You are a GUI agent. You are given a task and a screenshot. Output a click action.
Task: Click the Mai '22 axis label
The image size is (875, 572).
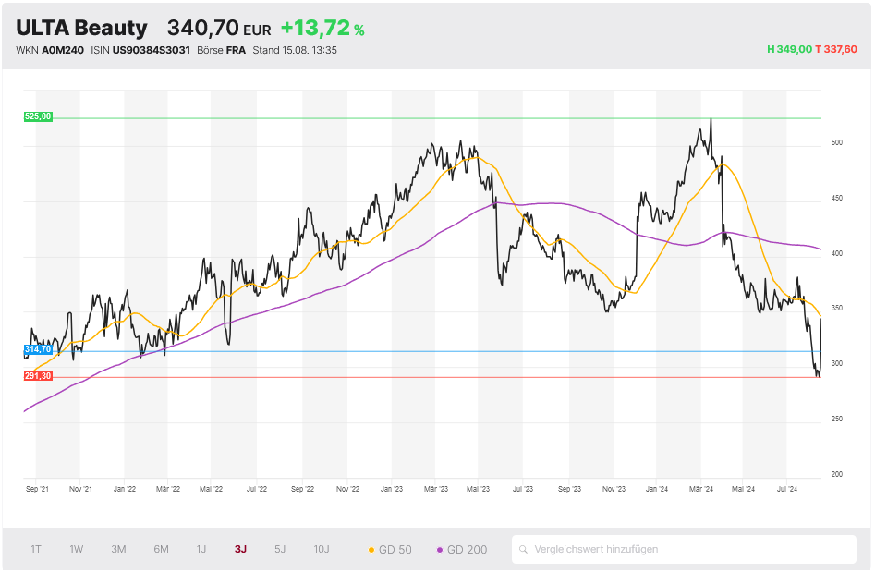pos(211,489)
